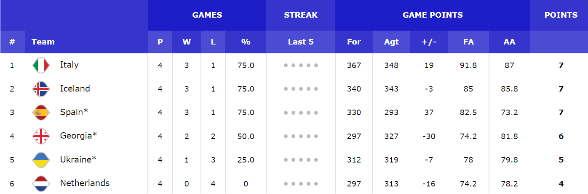588x194 pixels.
Task: Click the Last 5 streak header
Action: (x=301, y=42)
